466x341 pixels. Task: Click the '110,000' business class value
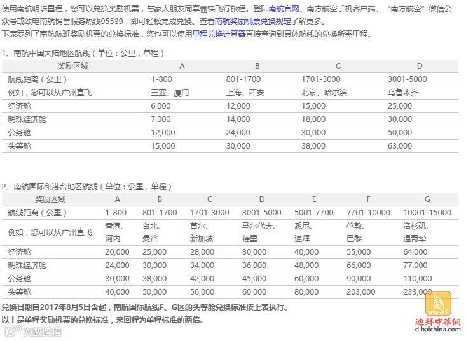(x=417, y=279)
